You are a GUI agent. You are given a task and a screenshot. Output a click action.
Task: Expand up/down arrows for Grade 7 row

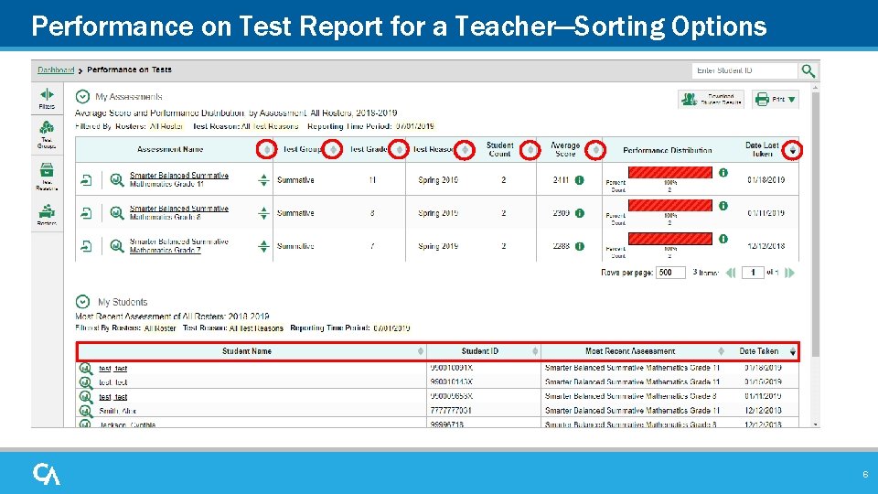click(263, 246)
